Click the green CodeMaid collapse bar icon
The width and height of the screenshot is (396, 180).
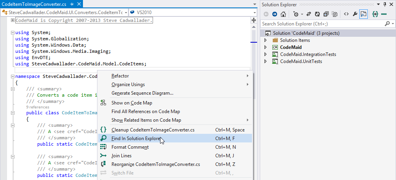pyautogui.click(x=384, y=14)
